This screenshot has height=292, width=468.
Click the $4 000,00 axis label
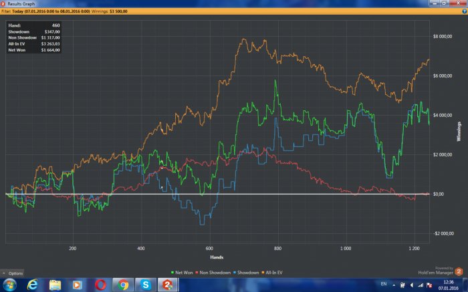pos(443,115)
